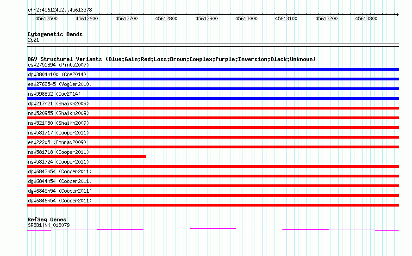Viewport: 412px width, 256px height.
Task: Select the red loss bar under dgv217n21
Action: click(213, 108)
